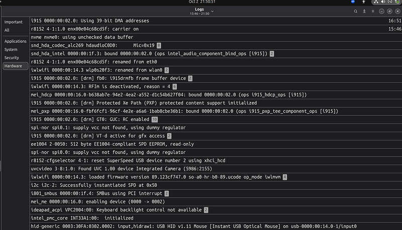Expand the 6 badge on RFIm deactivated row
The width and height of the screenshot is (402, 230).
click(174, 86)
